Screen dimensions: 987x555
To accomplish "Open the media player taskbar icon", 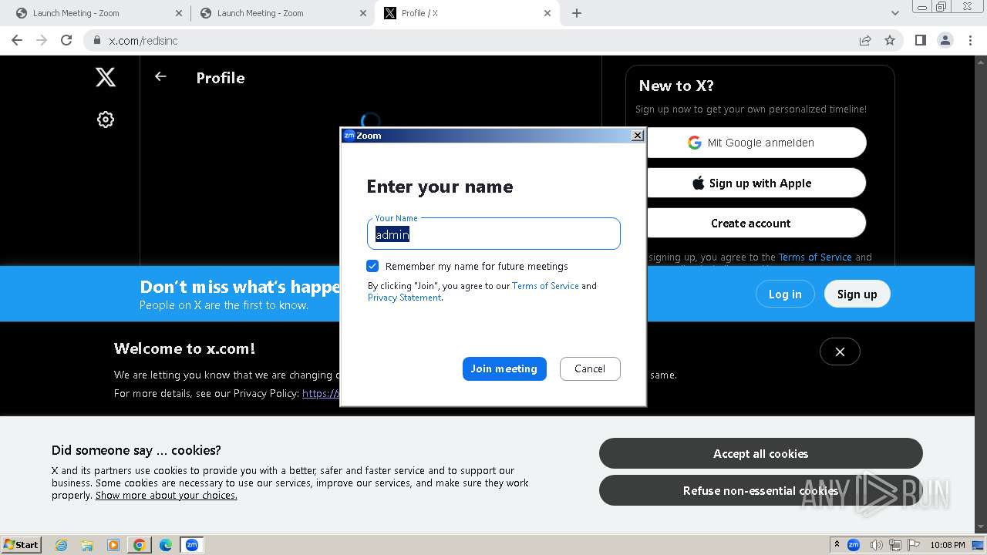I will click(x=113, y=545).
